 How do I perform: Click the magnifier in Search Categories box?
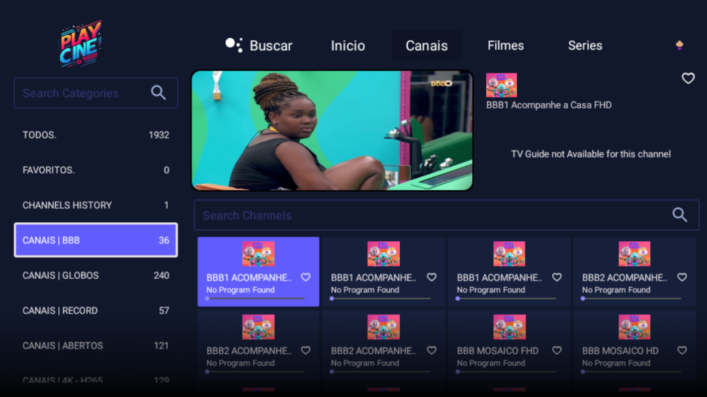click(x=158, y=93)
